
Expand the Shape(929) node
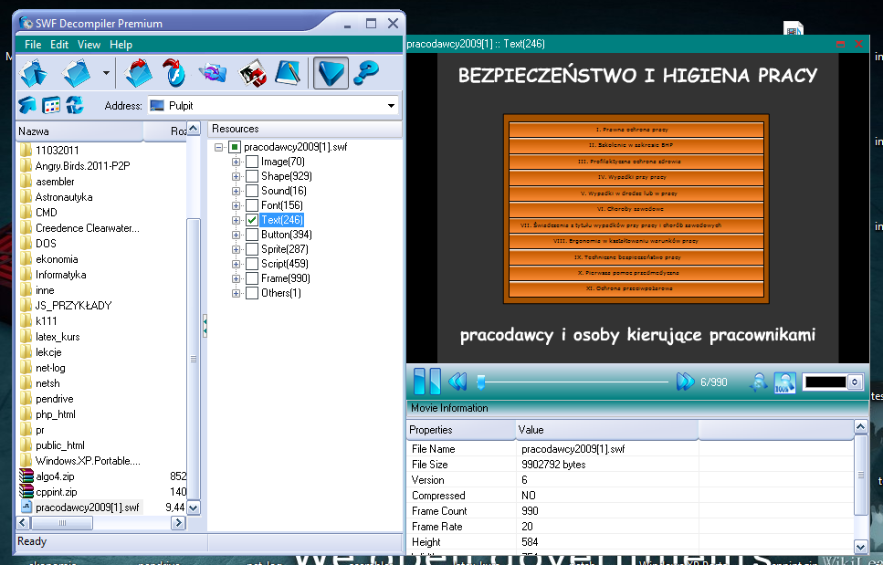coord(236,177)
